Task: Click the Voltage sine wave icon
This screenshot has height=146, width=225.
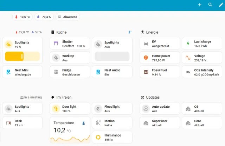Action: 188,58
